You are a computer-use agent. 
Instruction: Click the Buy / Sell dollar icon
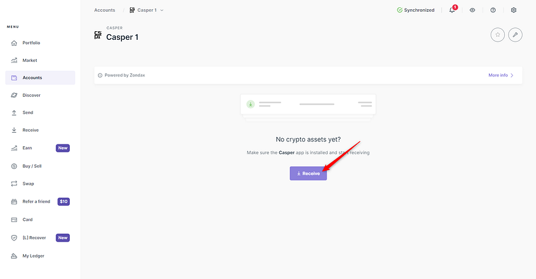point(14,166)
